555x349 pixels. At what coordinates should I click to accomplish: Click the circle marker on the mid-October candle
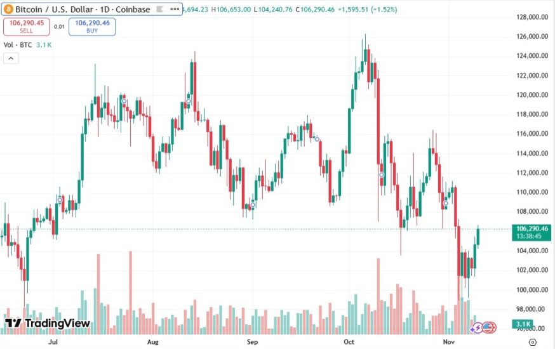(382, 174)
